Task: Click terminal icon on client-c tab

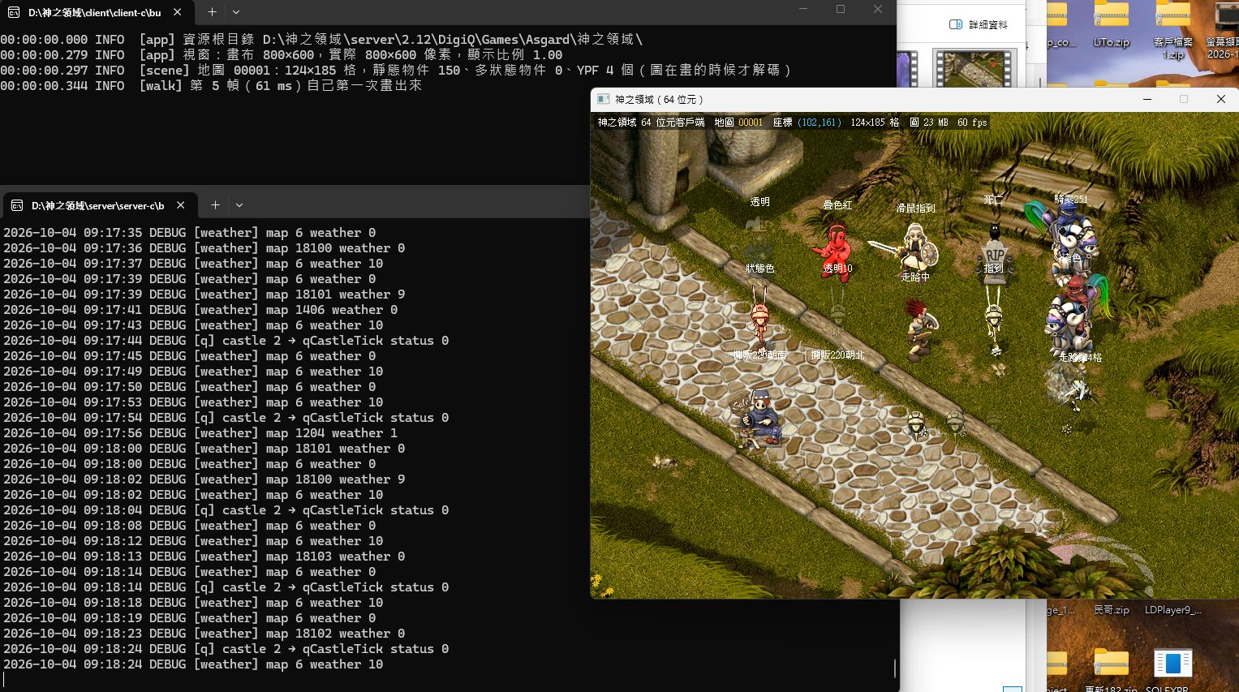Action: pyautogui.click(x=14, y=12)
